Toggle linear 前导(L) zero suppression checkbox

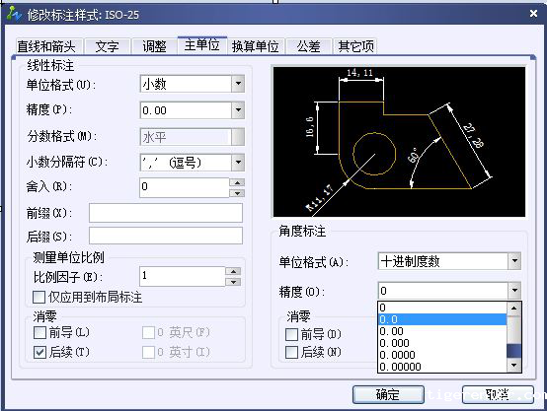[39, 332]
